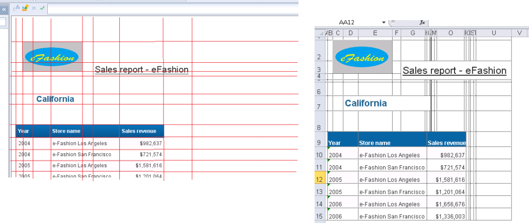The height and width of the screenshot is (223, 529).
Task: Select column O header in Excel
Action: [450, 33]
